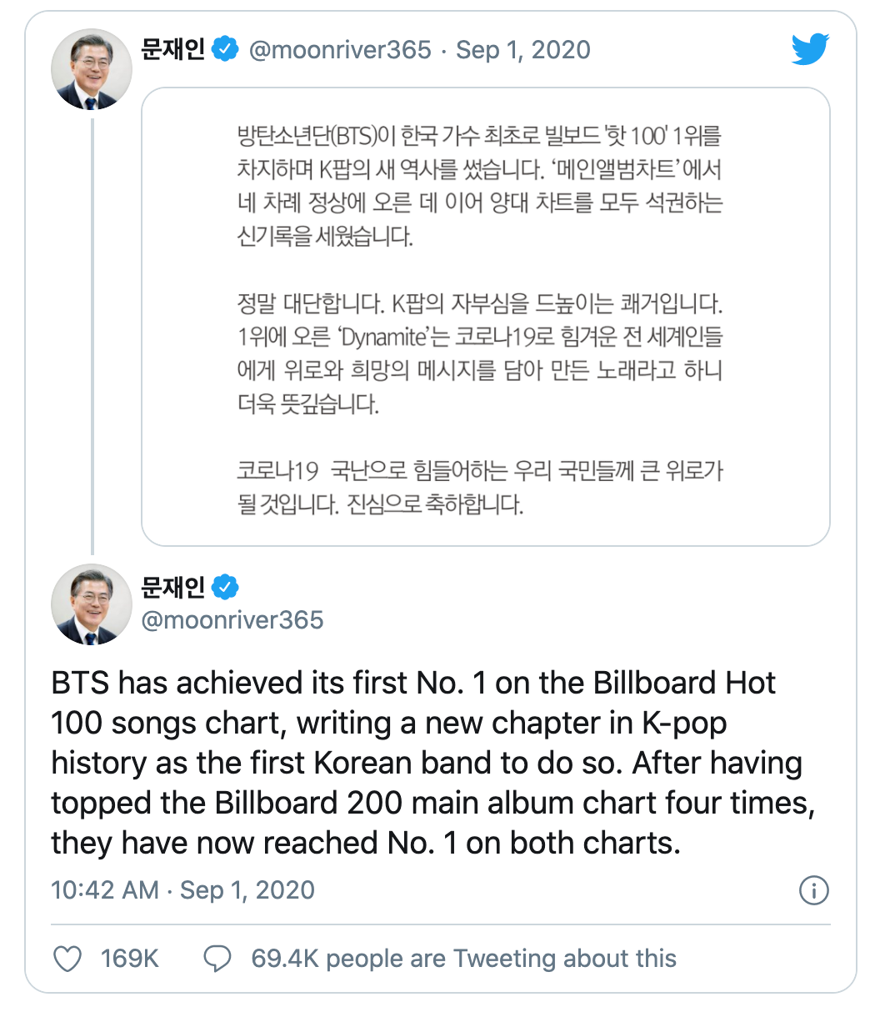
Task: Click the Twitter bird logo
Action: (x=810, y=49)
